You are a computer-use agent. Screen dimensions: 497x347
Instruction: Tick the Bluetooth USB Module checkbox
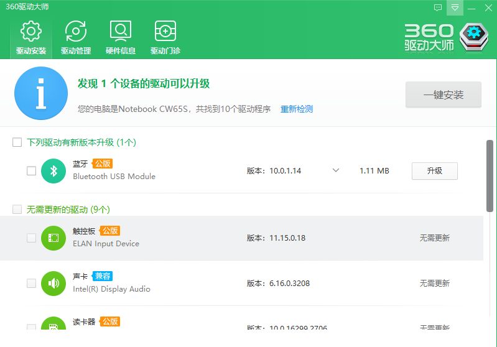[x=31, y=171]
